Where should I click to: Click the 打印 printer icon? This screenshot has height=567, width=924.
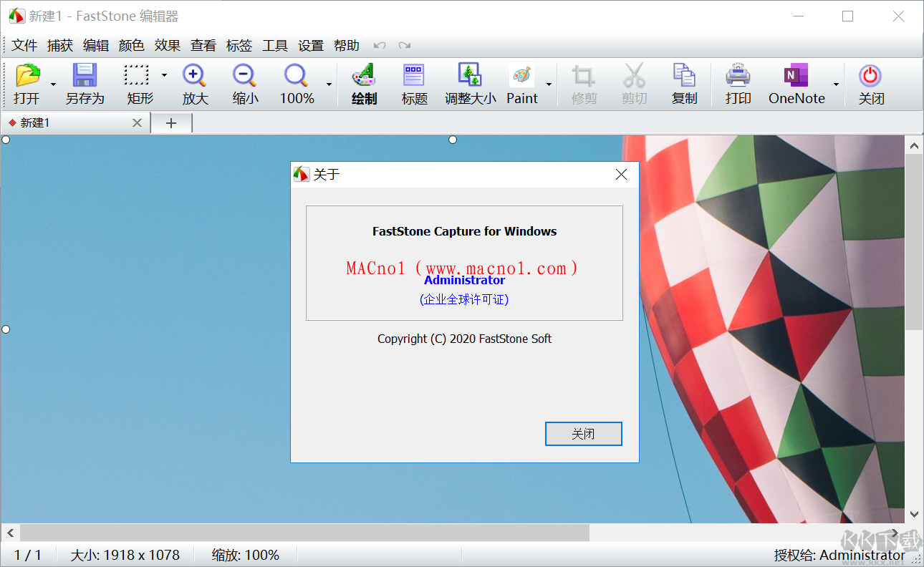pos(738,75)
